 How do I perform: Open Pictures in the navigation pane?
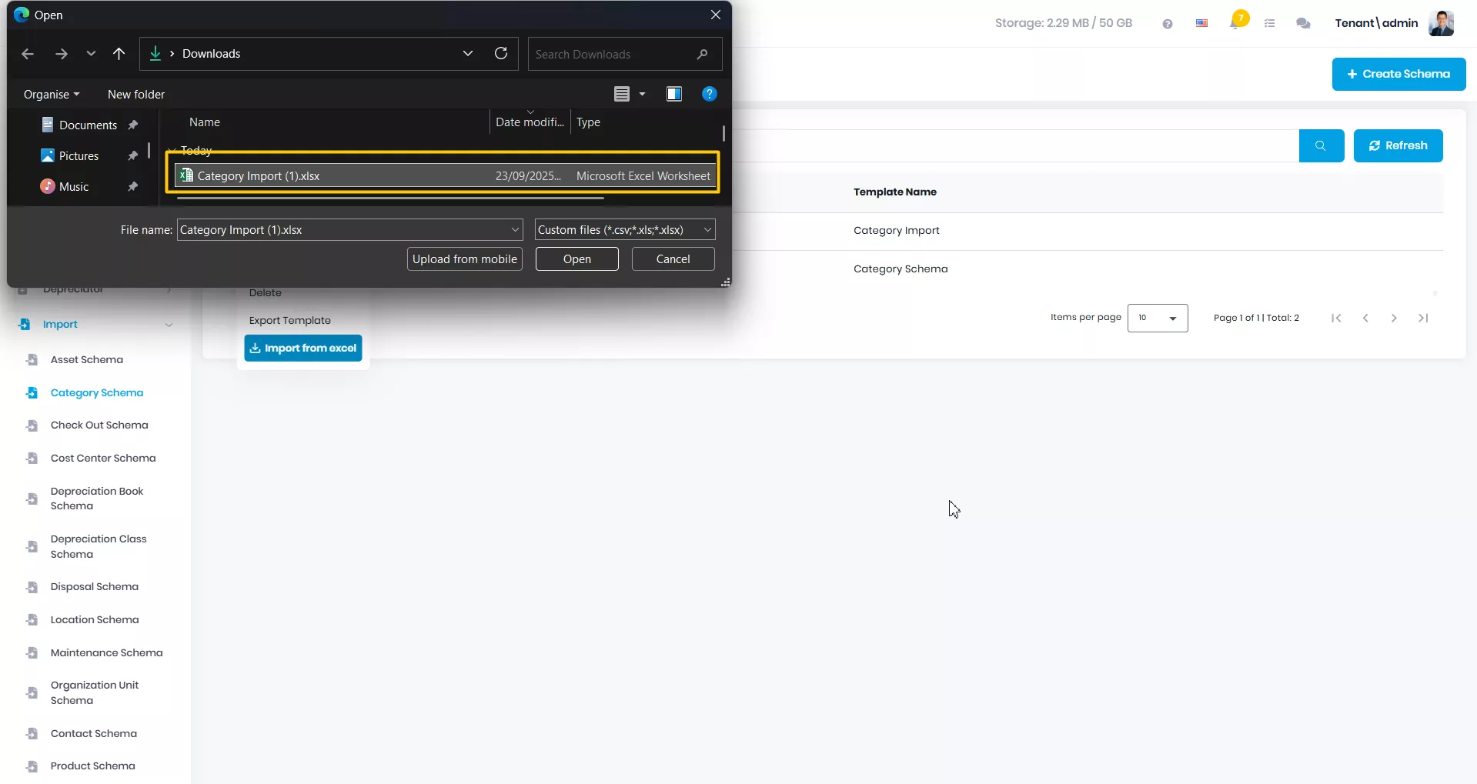79,156
